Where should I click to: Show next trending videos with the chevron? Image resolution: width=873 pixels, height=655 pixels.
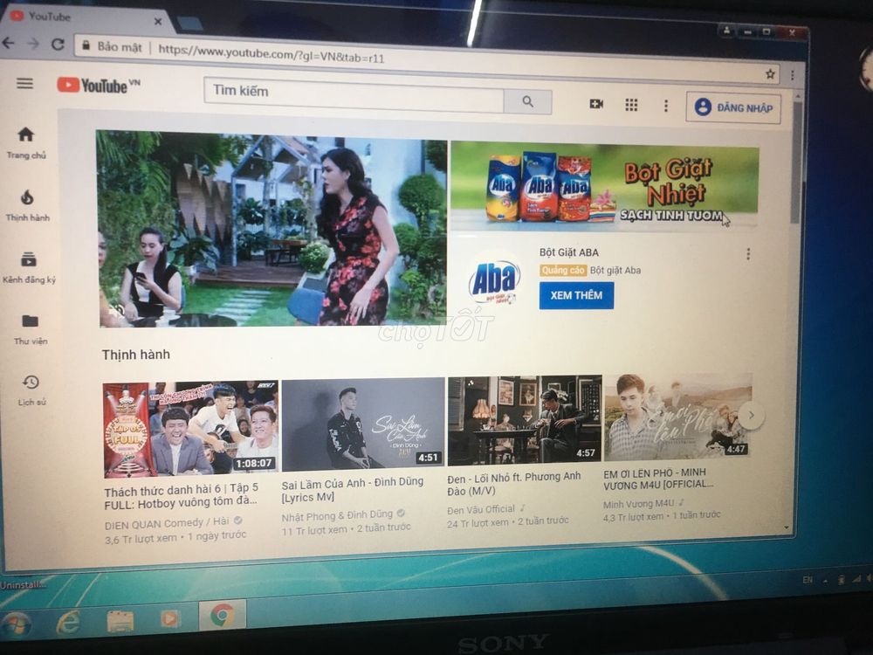point(751,415)
